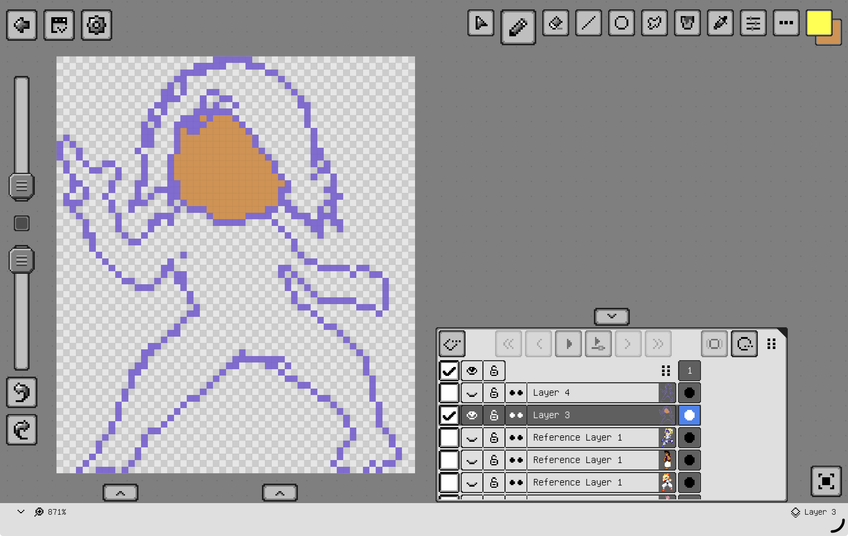Select the Eraser tool
The width and height of the screenshot is (848, 536).
[555, 24]
